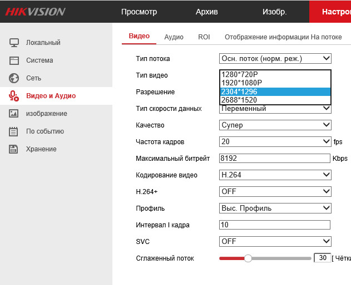The width and height of the screenshot is (351, 285).
Task: Open the H.264+ OFF dropdown
Action: (275, 191)
